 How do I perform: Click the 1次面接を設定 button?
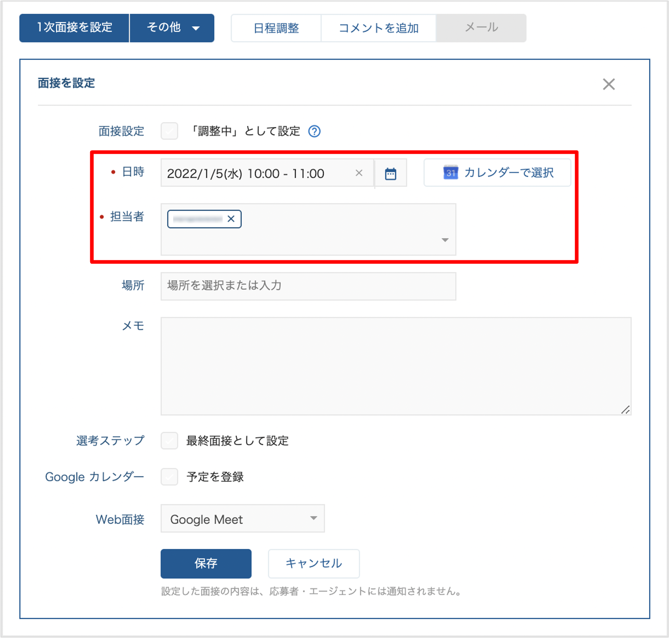[74, 28]
